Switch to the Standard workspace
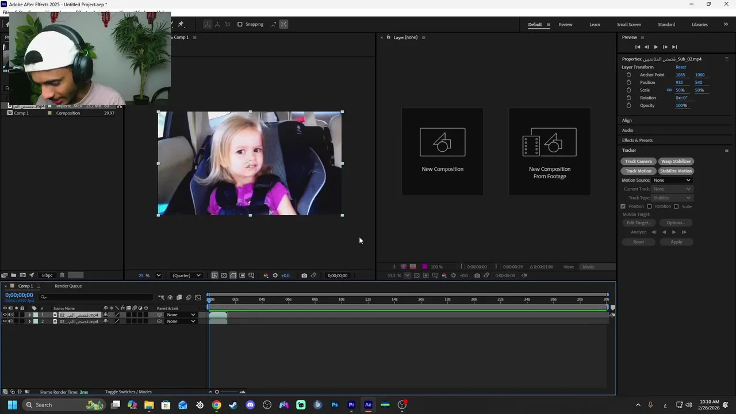This screenshot has height=414, width=736. click(x=666, y=25)
